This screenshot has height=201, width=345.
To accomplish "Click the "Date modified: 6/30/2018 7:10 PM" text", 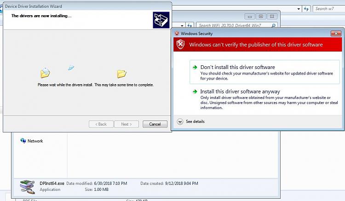I will 97,183.
